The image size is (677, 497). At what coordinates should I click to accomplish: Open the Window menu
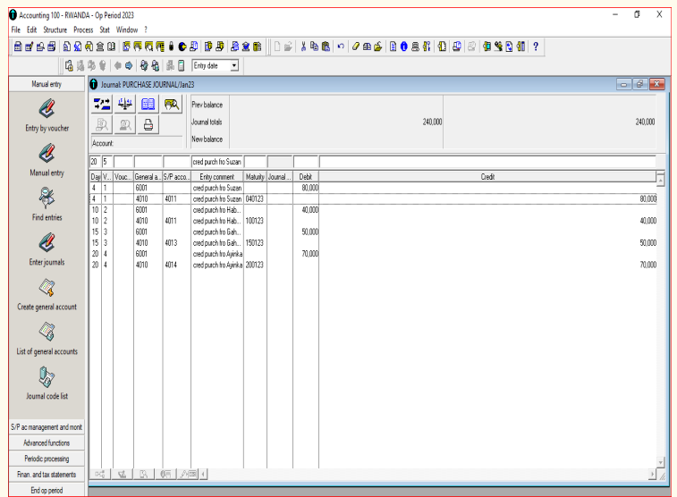127,29
